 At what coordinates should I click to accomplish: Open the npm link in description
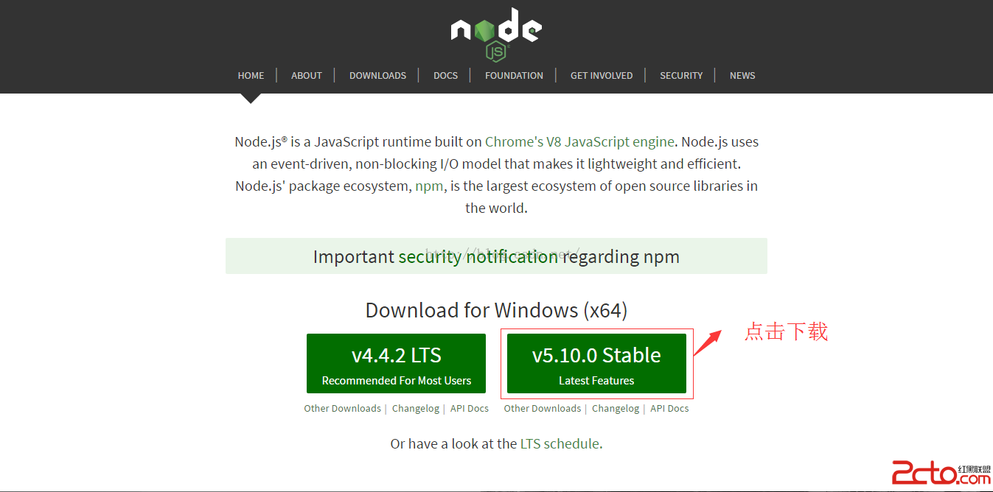(429, 186)
